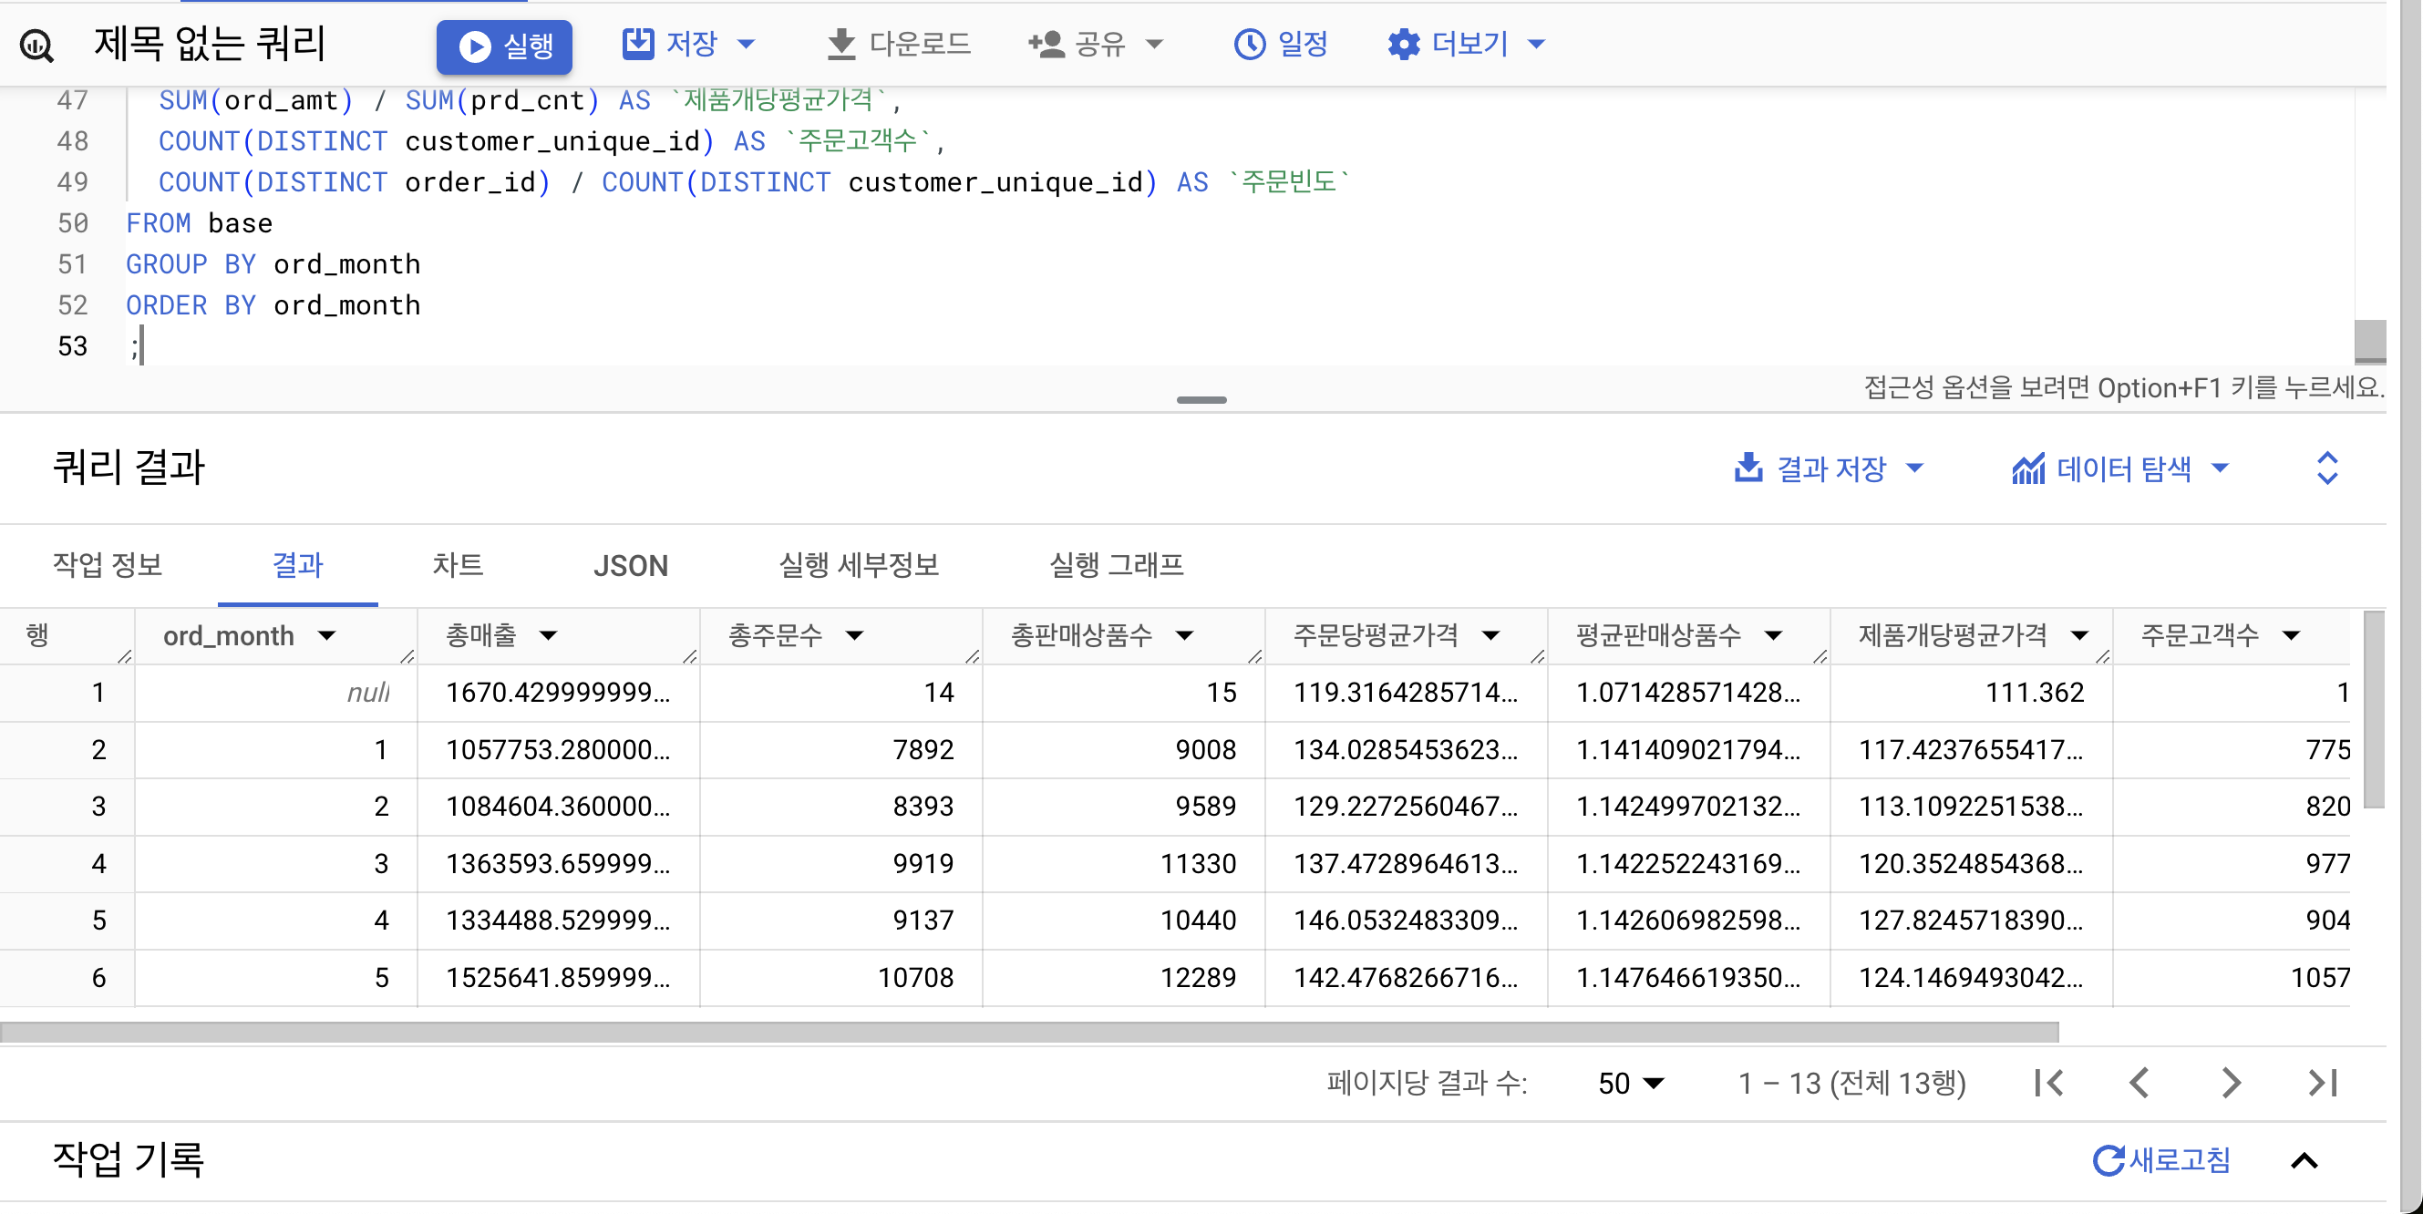Screen dimensions: 2423x1214
Task: Click the 저장 save icon
Action: pyautogui.click(x=638, y=43)
